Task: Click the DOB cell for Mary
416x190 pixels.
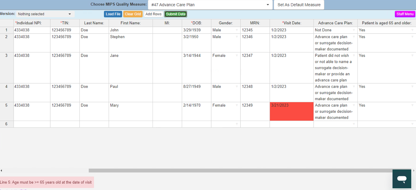Action: pyautogui.click(x=196, y=111)
